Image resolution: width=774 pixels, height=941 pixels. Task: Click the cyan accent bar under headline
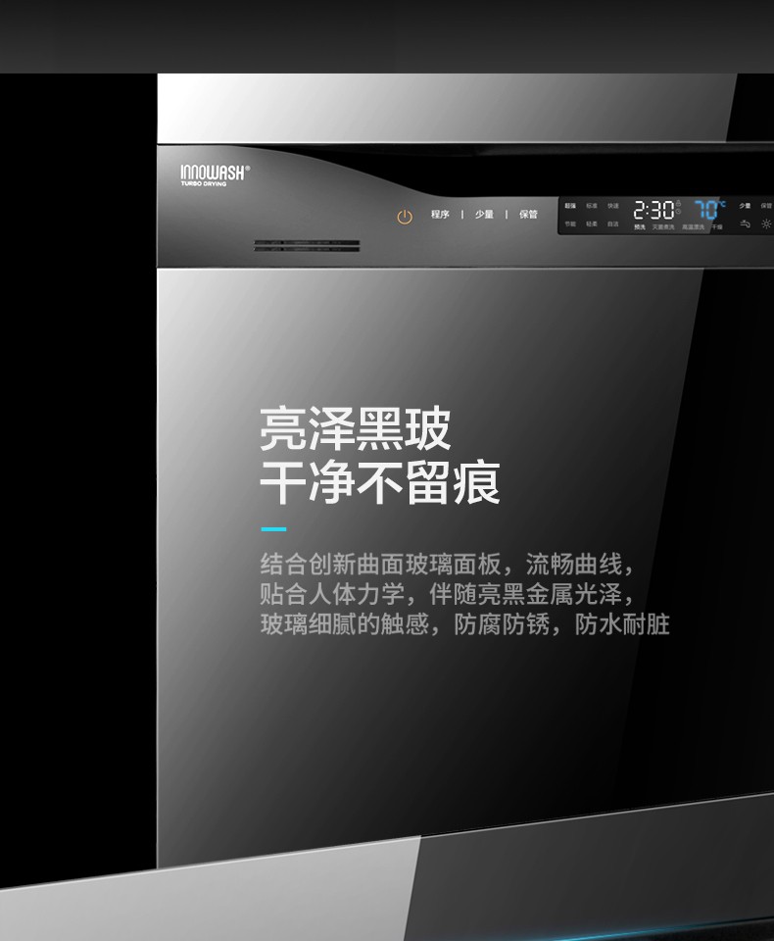[x=273, y=529]
